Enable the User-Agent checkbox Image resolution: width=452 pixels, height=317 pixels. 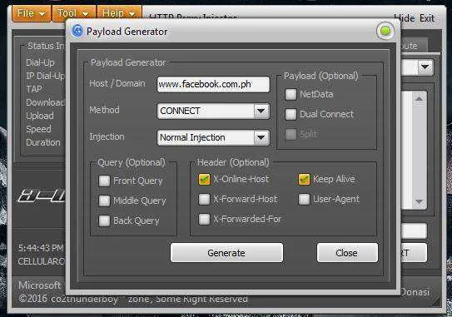click(x=304, y=199)
